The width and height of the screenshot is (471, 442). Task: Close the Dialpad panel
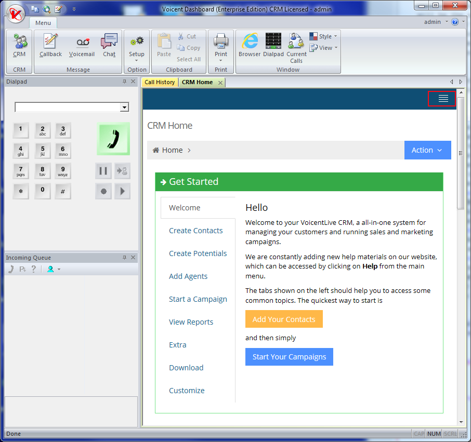[133, 82]
